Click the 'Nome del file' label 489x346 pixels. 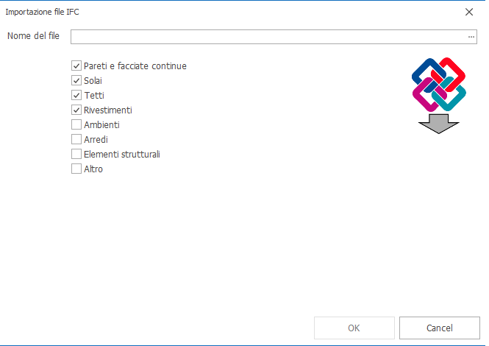tap(33, 37)
